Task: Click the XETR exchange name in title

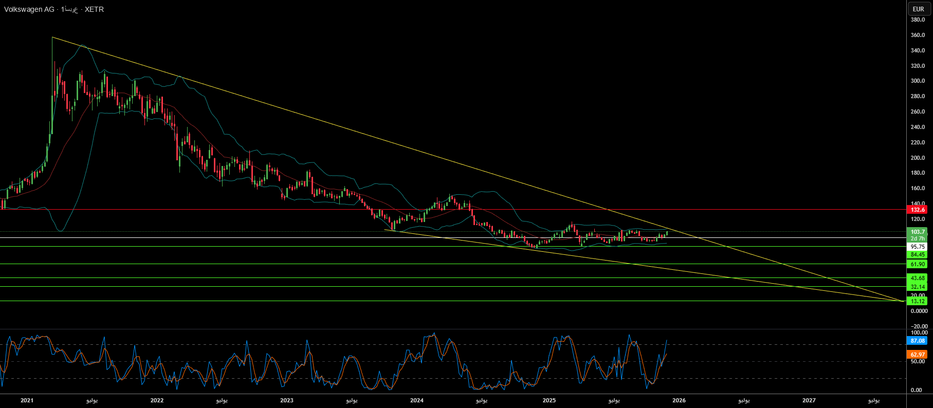Action: 94,9
